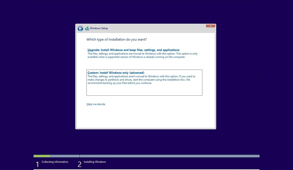The image size is (293, 170).
Task: Click the Windows Setup logo in the title bar
Action: pos(87,28)
